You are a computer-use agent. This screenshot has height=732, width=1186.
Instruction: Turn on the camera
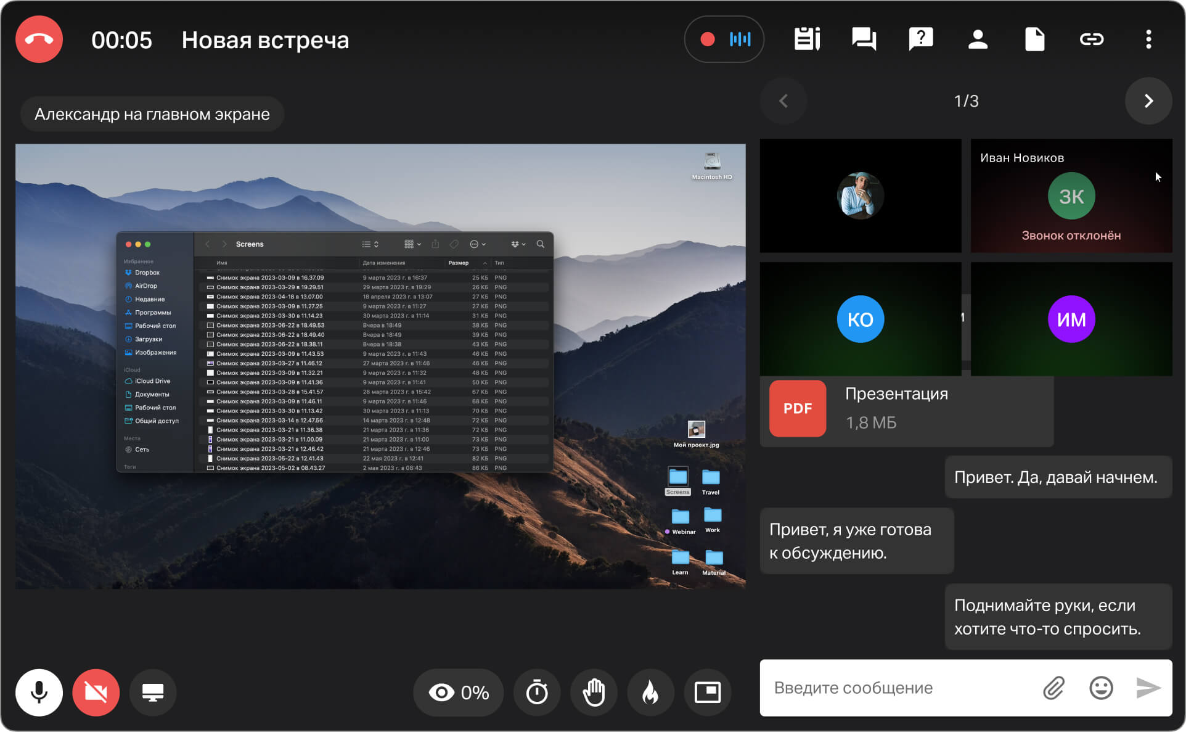tap(96, 692)
